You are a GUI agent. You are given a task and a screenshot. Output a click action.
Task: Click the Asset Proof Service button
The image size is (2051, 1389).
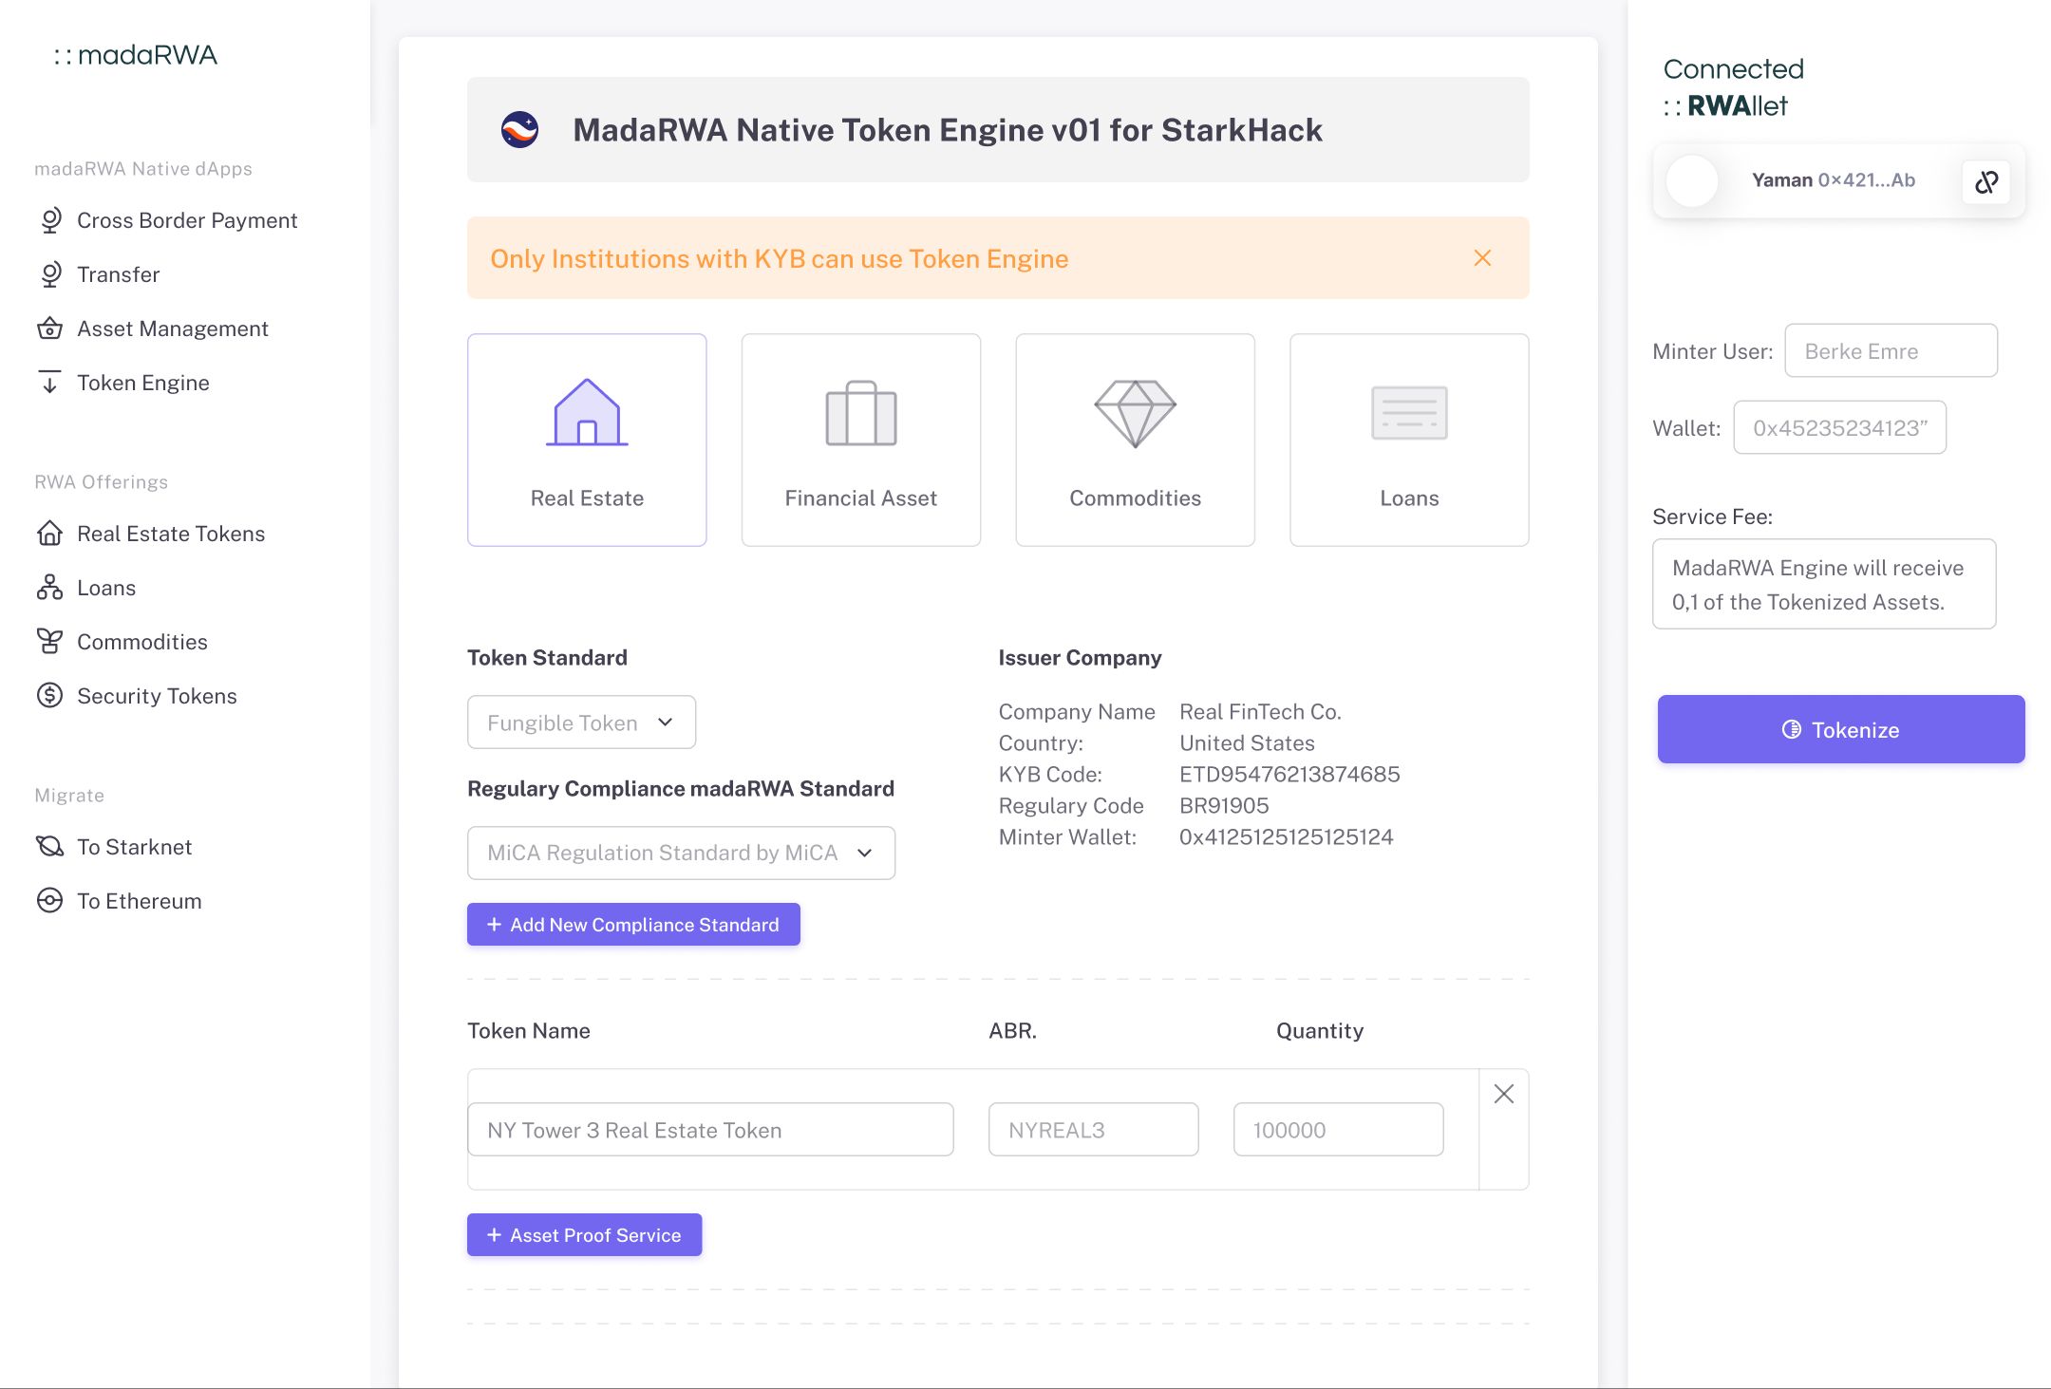pyautogui.click(x=584, y=1234)
